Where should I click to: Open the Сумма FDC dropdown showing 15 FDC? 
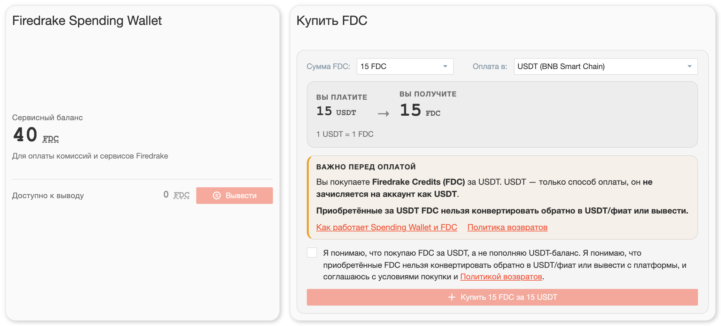point(405,66)
